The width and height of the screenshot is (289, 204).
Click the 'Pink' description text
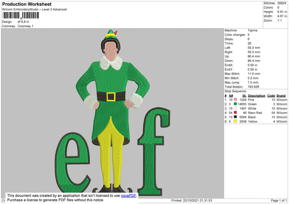coord(251,100)
